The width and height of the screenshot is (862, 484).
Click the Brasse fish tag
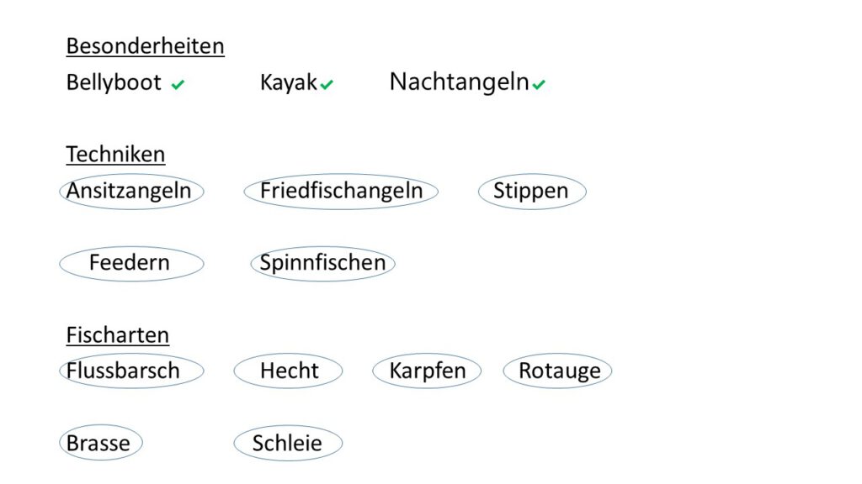(101, 443)
